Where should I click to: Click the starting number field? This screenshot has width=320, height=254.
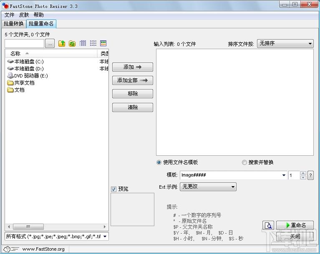294,175
